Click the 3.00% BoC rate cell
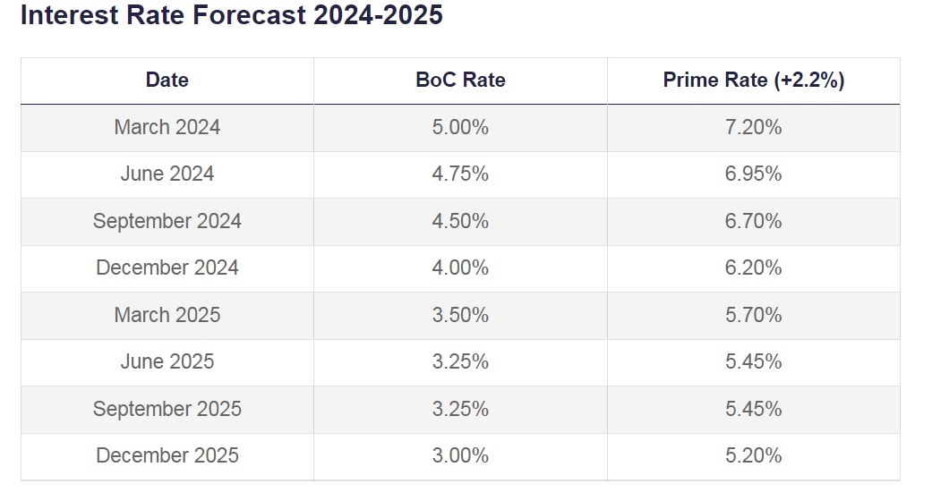This screenshot has width=949, height=501. pos(460,455)
